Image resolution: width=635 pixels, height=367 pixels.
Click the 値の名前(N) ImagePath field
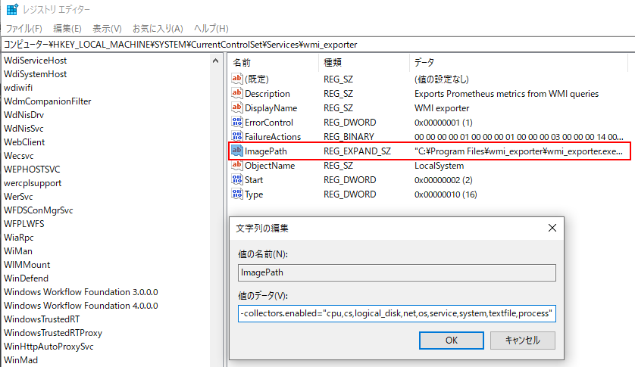click(x=397, y=272)
